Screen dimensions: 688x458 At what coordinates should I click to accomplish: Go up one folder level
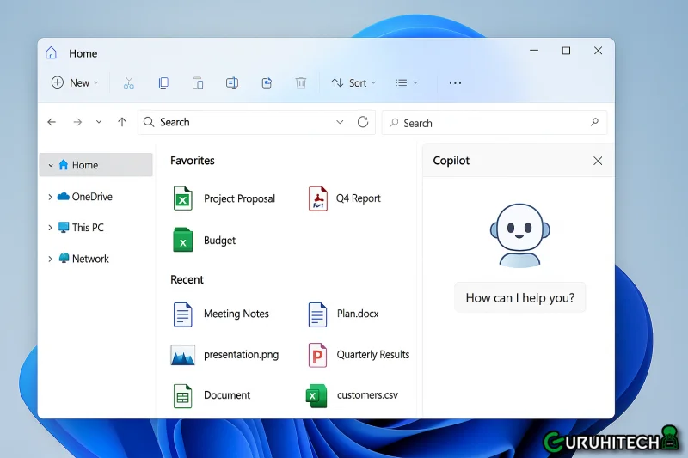click(x=122, y=122)
